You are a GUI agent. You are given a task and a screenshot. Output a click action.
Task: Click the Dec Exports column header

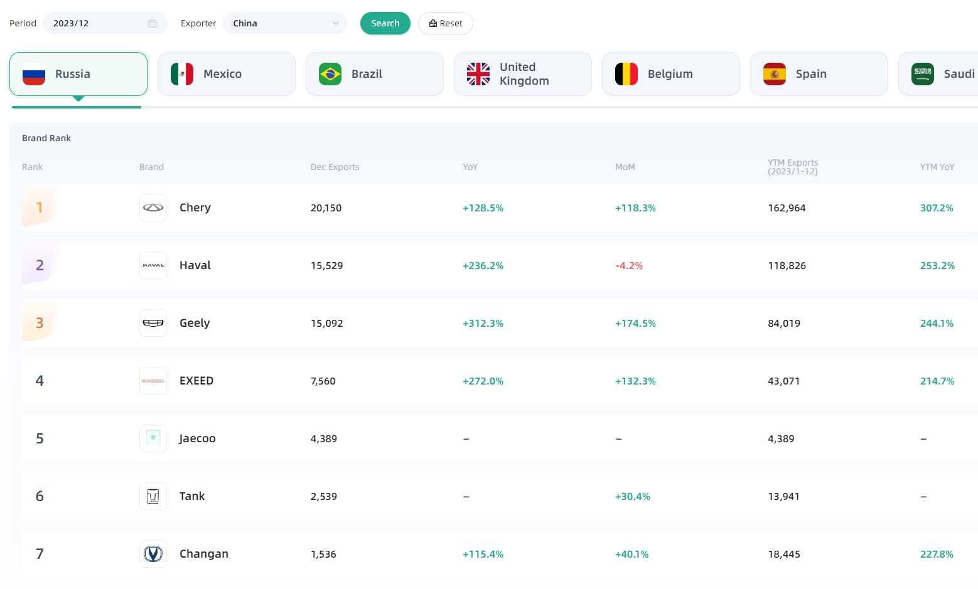coord(335,167)
